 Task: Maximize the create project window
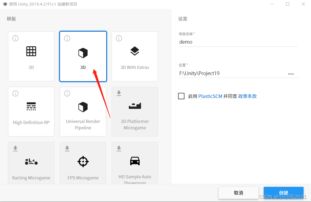coord(288,4)
